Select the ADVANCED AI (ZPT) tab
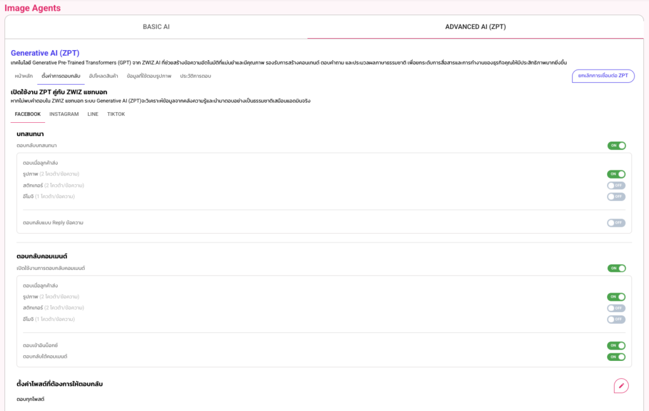The width and height of the screenshot is (649, 411). pos(475,27)
